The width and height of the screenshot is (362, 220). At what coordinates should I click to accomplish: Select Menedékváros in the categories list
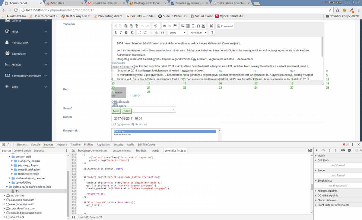[122, 135]
